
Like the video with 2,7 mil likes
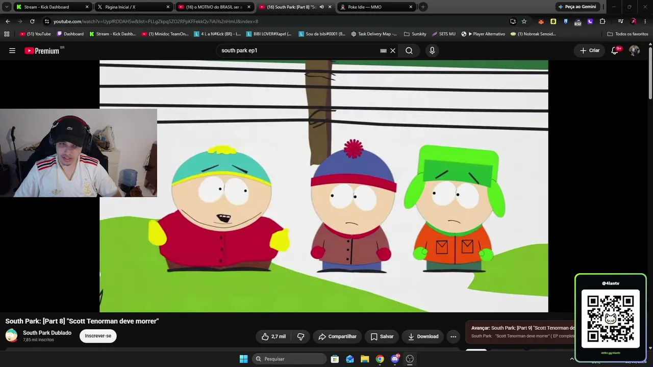273,336
